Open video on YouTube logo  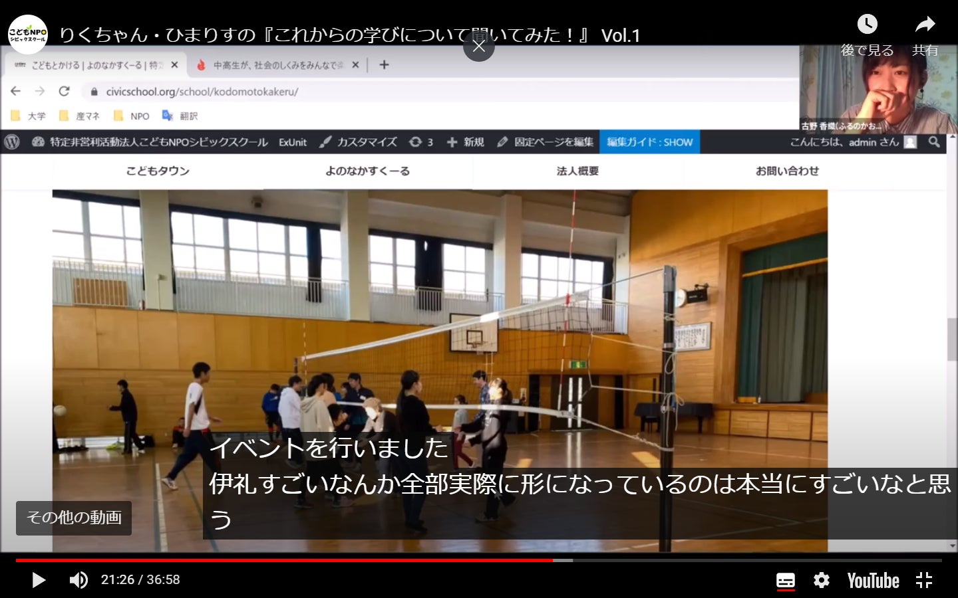click(x=873, y=581)
